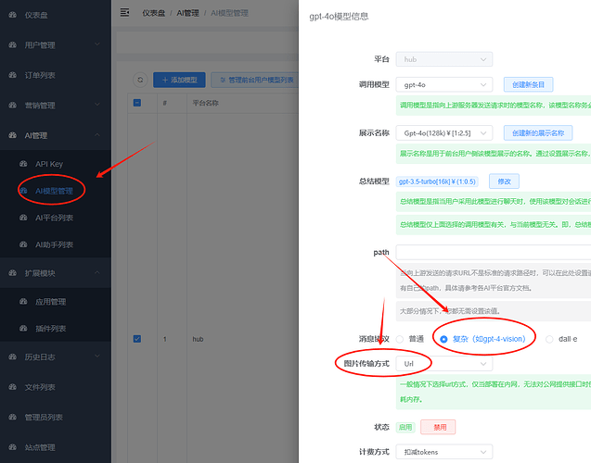Click the 营销管理 sidebar icon
The height and width of the screenshot is (463, 591).
[x=12, y=106]
